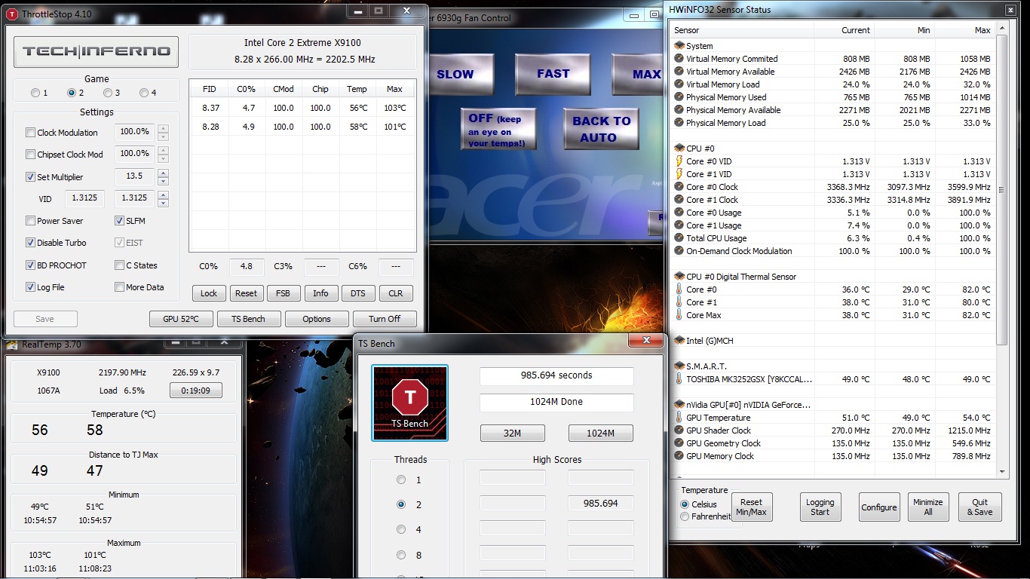The height and width of the screenshot is (579, 1030).
Task: Click the Core Max thermometer icon
Action: coord(679,315)
